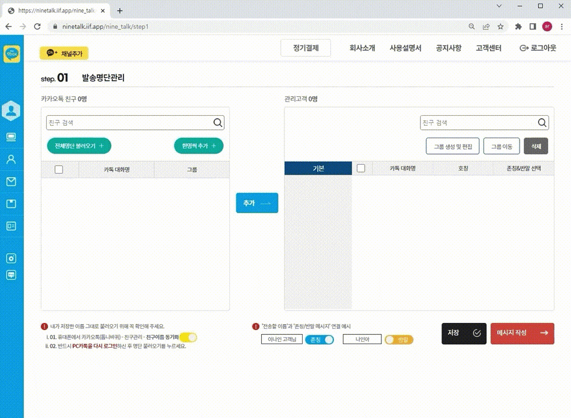Click the Ninebox logo in sidebar
Screen dimensions: 571x418
[12, 54]
